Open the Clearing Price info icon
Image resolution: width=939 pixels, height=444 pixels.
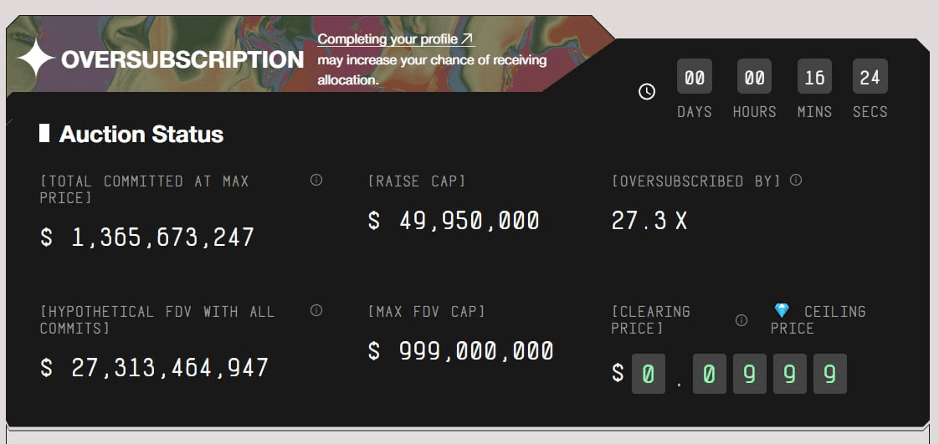(x=741, y=319)
